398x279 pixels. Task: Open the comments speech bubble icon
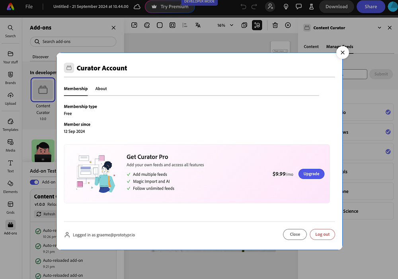299,7
